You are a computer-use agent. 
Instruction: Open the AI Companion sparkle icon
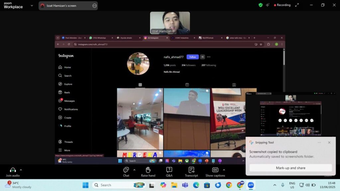268,5
